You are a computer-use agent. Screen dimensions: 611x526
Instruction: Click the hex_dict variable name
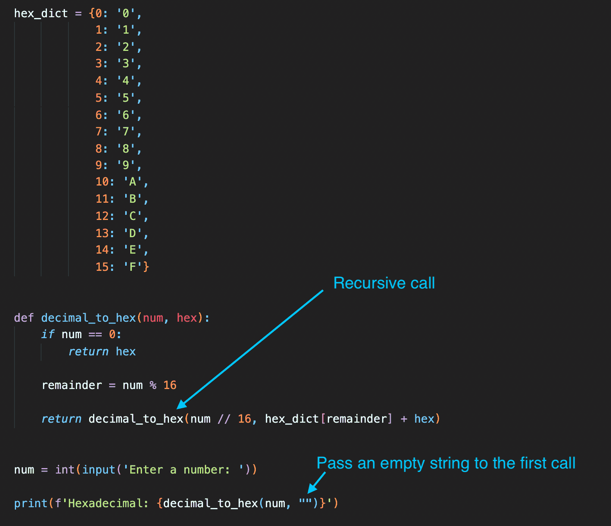coord(40,13)
